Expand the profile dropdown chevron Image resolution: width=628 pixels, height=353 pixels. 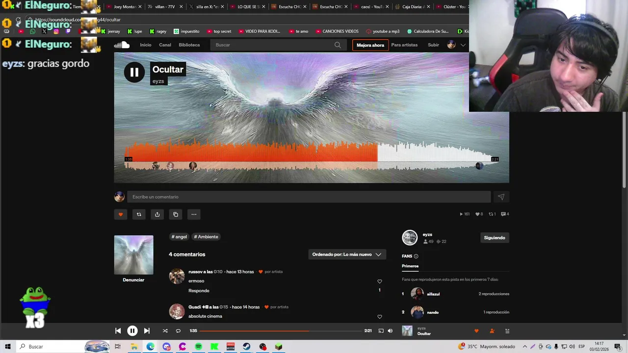[463, 45]
